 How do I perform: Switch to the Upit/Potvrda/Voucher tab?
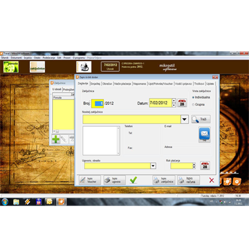(161, 84)
